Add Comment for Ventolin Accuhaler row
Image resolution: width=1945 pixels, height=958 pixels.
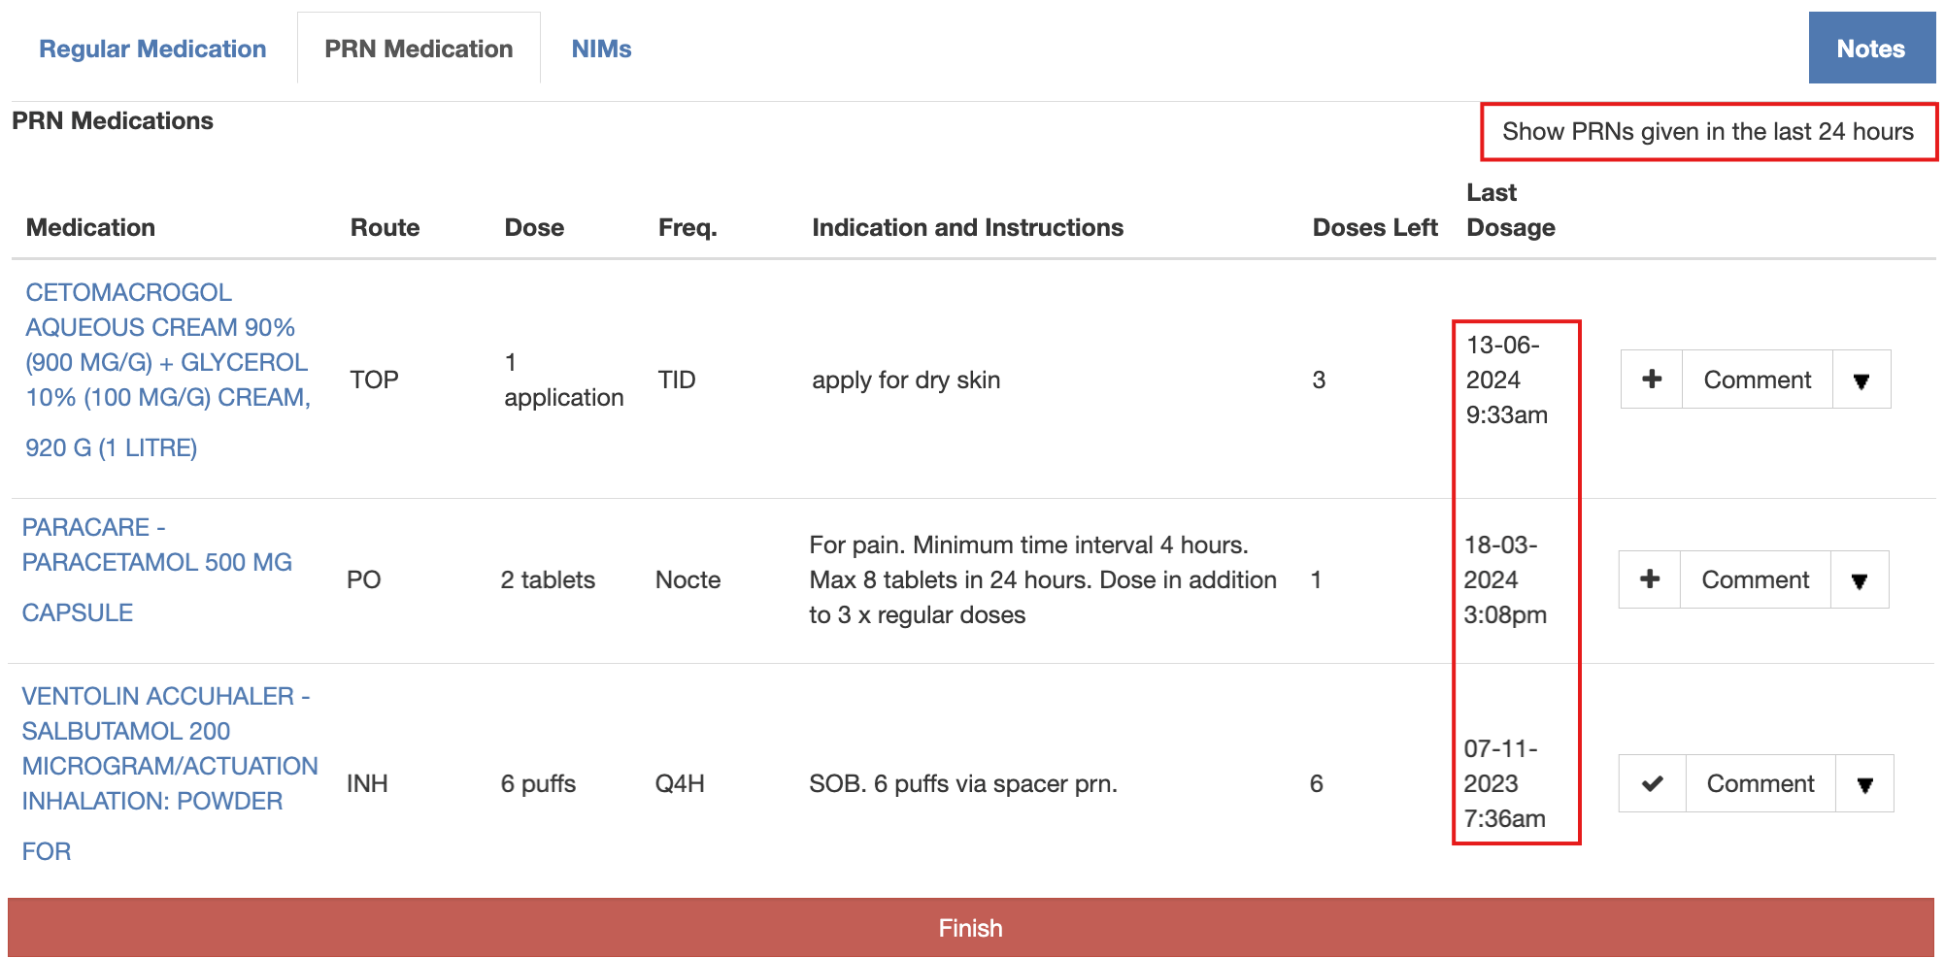[x=1760, y=783]
